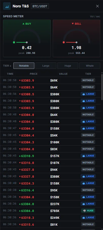103x230 pixels.
Task: Click LARGE badge on 63324.3 row
Action: [x=88, y=183]
